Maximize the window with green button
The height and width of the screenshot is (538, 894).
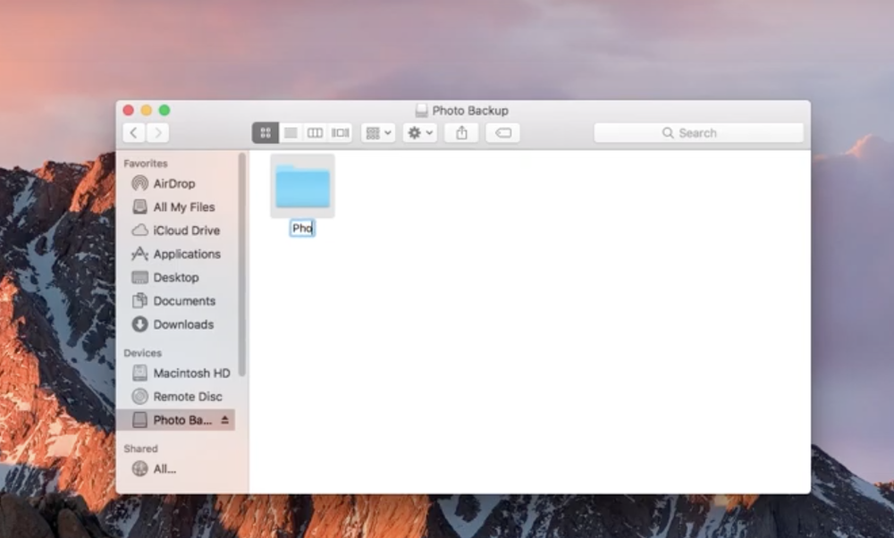click(164, 110)
